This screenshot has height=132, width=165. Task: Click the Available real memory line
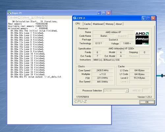pos(28,26)
